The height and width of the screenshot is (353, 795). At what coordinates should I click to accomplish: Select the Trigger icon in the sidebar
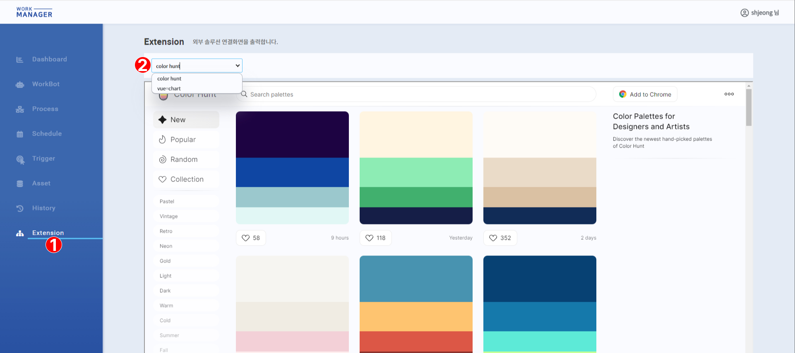pos(20,159)
